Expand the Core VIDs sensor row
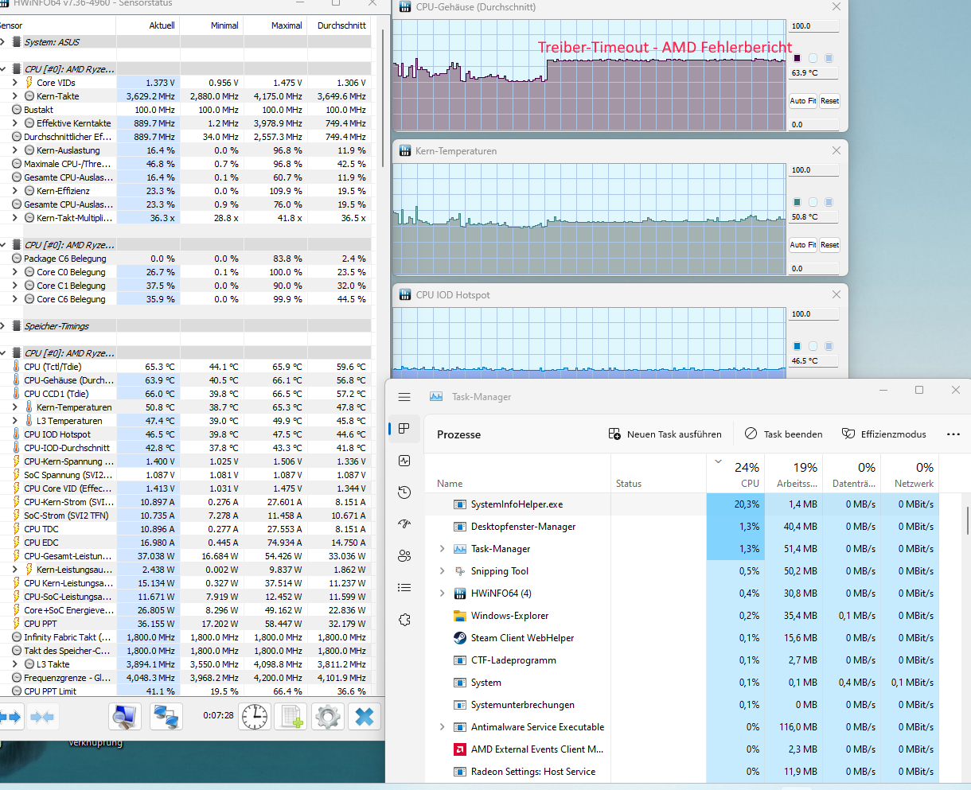The width and height of the screenshot is (971, 790). click(14, 83)
